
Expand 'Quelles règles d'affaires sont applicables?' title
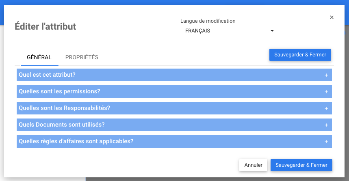click(76, 141)
